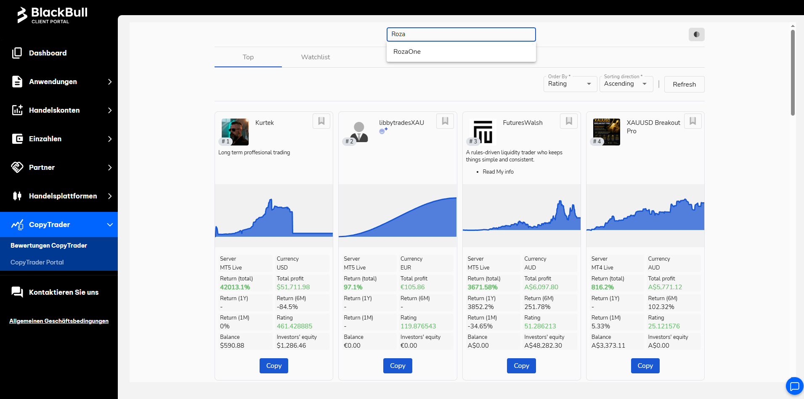This screenshot has height=399, width=804.
Task: Click FuturesWalsh's investors' equity A$48,282.30
Action: (543, 346)
